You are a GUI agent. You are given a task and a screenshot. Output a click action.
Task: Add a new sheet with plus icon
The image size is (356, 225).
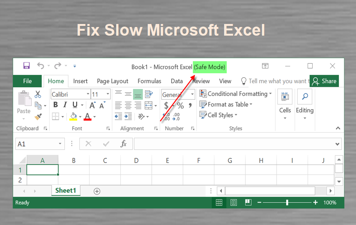tap(97, 191)
